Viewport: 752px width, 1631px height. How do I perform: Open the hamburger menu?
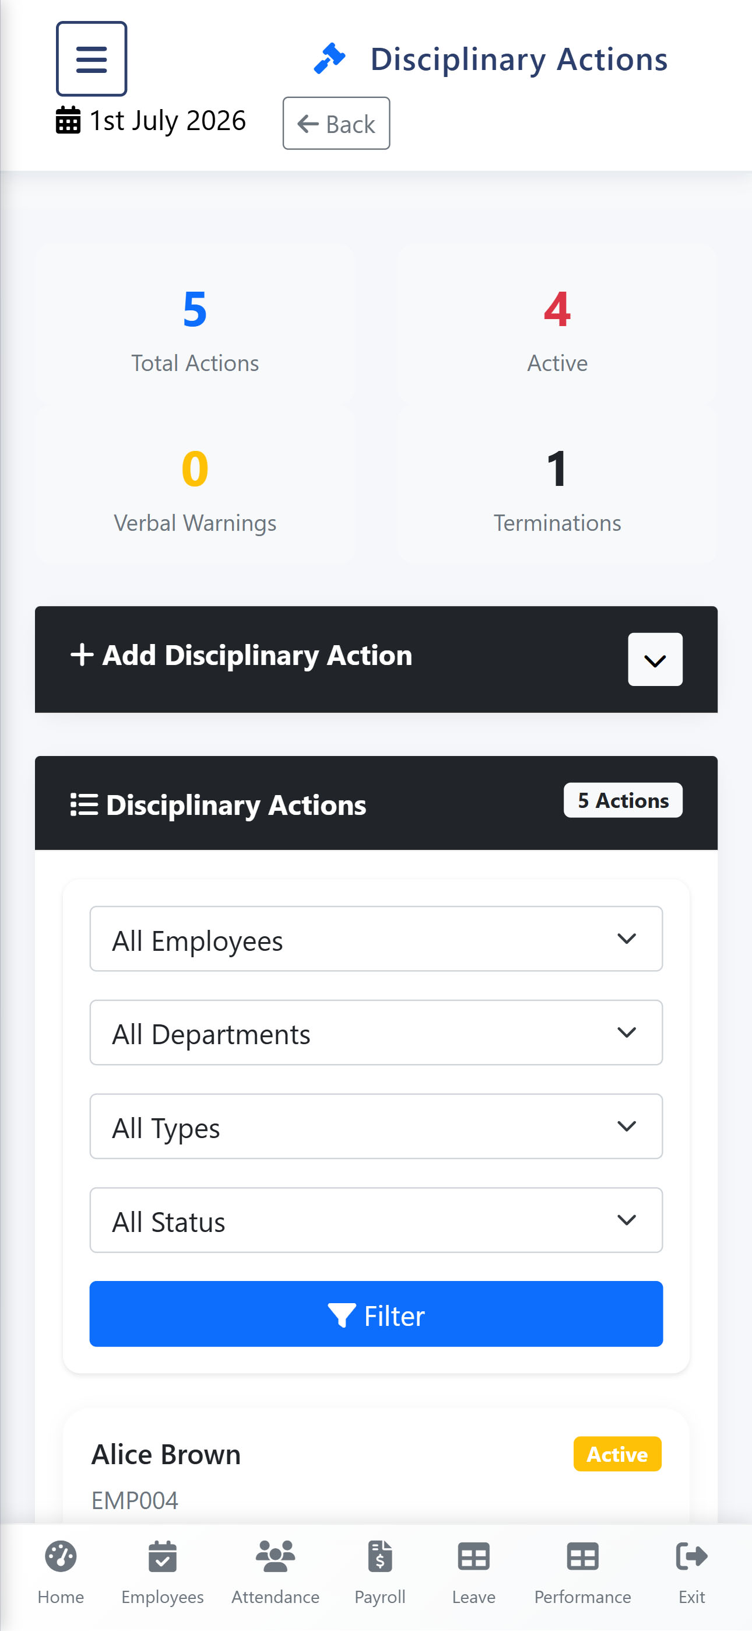tap(91, 59)
